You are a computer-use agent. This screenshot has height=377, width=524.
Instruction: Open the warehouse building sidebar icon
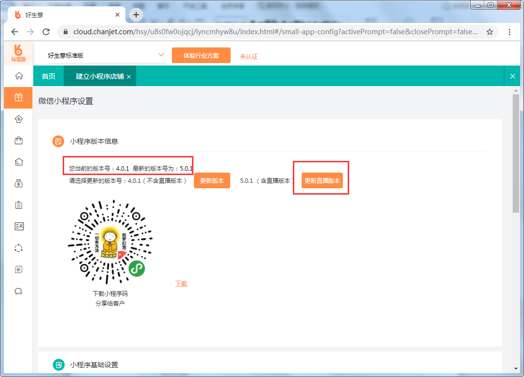19,162
